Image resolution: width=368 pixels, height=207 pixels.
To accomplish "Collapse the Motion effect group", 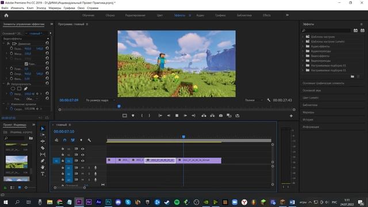I will (4, 44).
